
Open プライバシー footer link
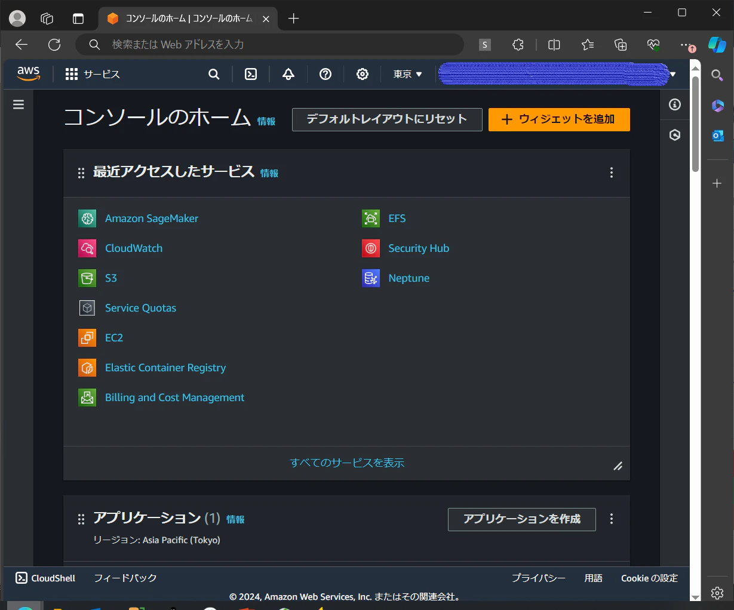point(539,578)
